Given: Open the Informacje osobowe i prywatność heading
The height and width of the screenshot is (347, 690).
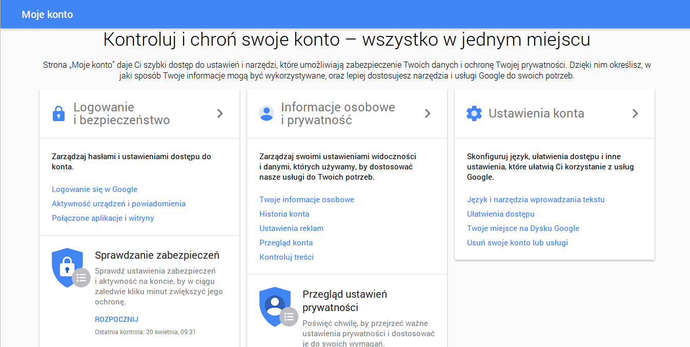Looking at the screenshot, I should point(338,113).
